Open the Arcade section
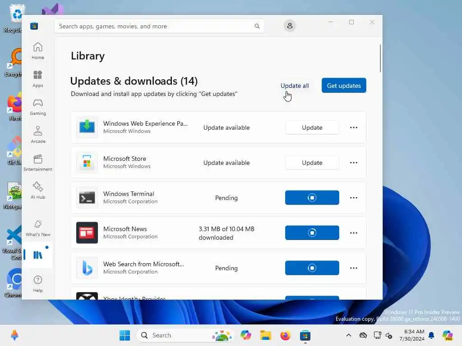The height and width of the screenshot is (346, 462). (38, 135)
